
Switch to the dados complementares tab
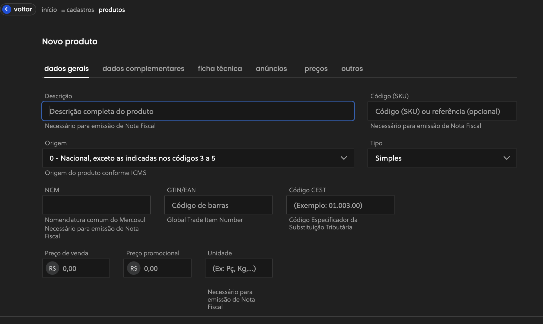click(143, 69)
